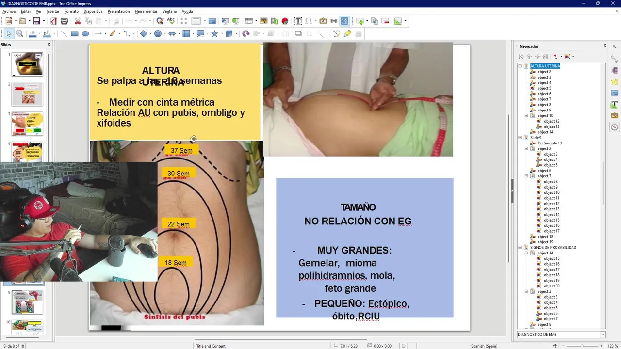621x349 pixels.
Task: Open sidebar Properties wrench icon
Action: pyautogui.click(x=615, y=59)
